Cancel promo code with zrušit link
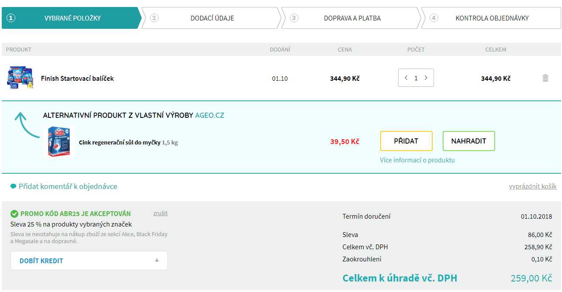The width and height of the screenshot is (562, 292). 160,213
